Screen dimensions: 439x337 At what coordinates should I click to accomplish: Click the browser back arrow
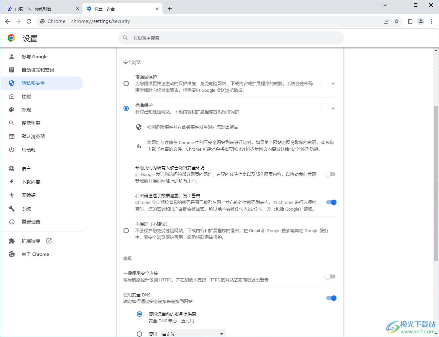[8, 21]
